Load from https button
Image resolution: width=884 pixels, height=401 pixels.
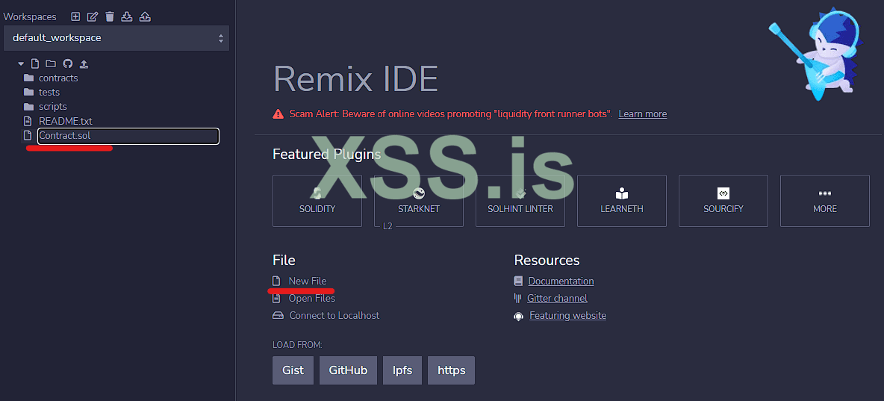(452, 370)
